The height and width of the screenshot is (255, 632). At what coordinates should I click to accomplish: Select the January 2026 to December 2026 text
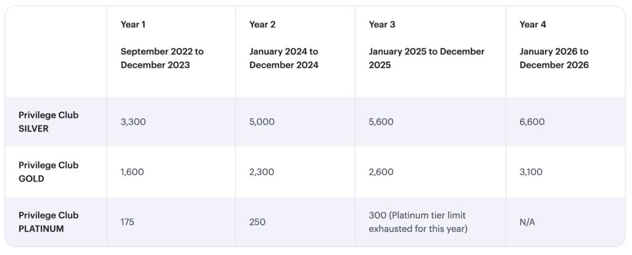[x=554, y=58]
